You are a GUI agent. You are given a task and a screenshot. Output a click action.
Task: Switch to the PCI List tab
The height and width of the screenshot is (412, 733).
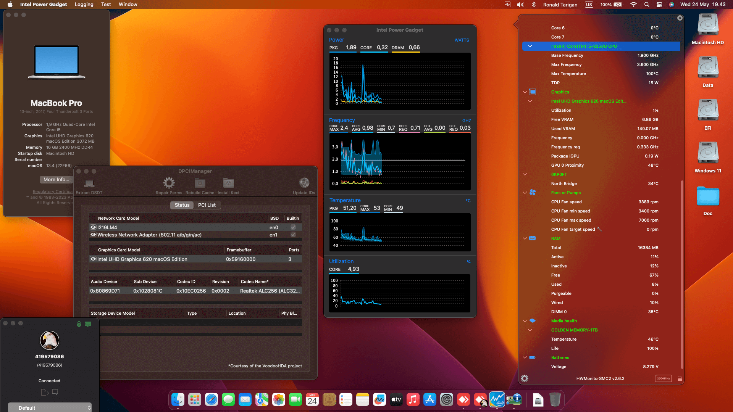pyautogui.click(x=207, y=205)
